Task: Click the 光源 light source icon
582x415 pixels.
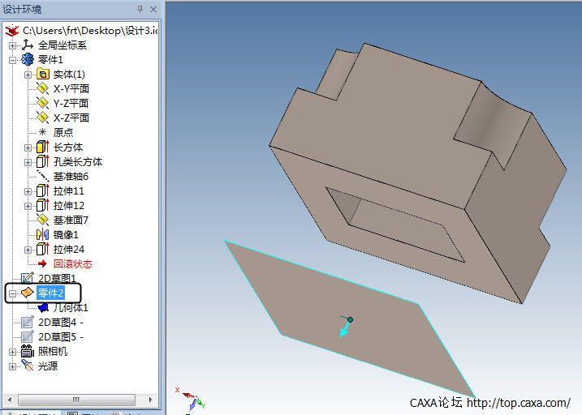Action: [28, 366]
